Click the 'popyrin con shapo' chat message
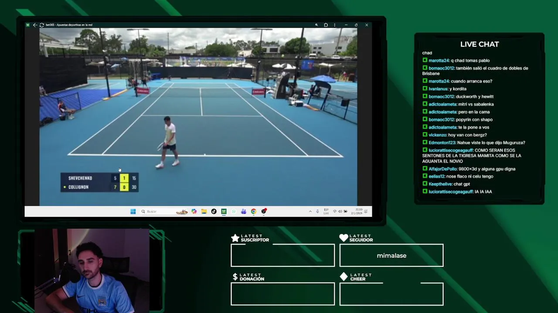Viewport: 558px width, 313px height. click(474, 120)
